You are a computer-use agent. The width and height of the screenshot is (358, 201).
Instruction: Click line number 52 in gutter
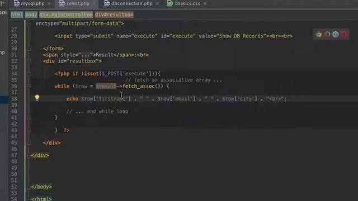[x=14, y=187]
